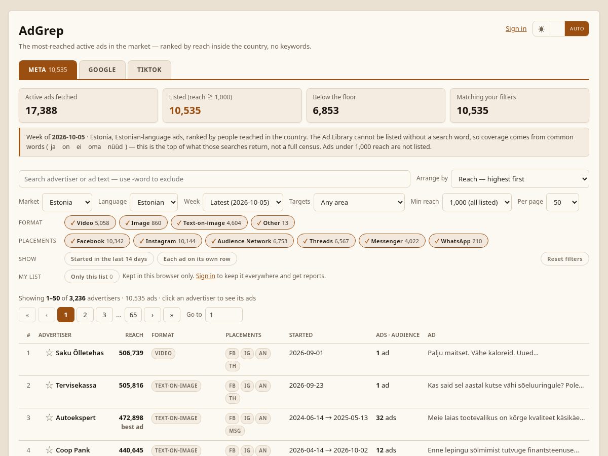Click Tervisekassa ad text preview

[x=506, y=386]
